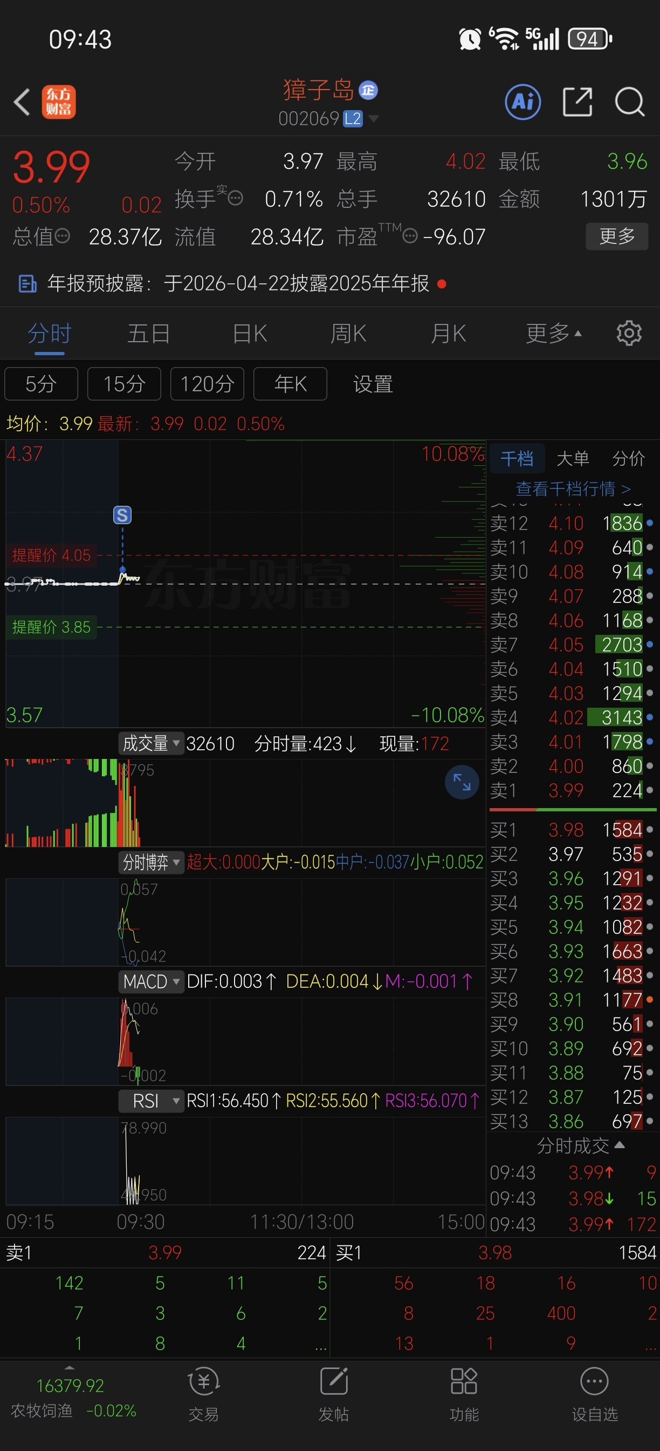The width and height of the screenshot is (660, 1451).
Task: Tap the 年K period button
Action: coord(290,384)
